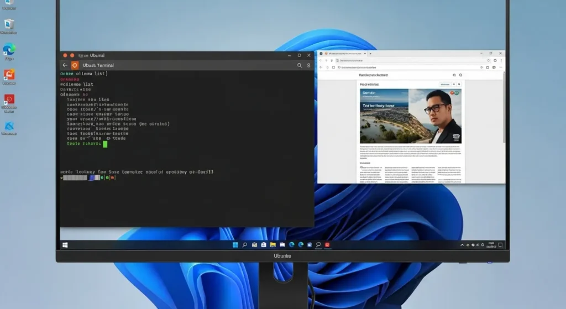Open search in the Ubuntu terminal header
566x309 pixels.
[299, 65]
